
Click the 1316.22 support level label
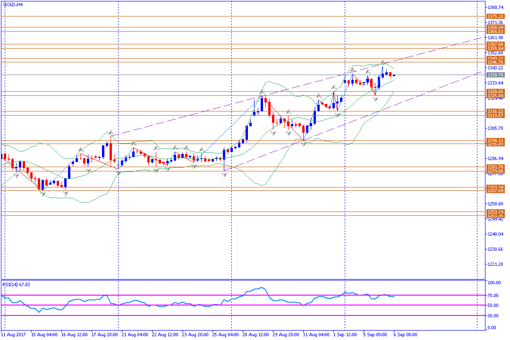[x=495, y=111]
